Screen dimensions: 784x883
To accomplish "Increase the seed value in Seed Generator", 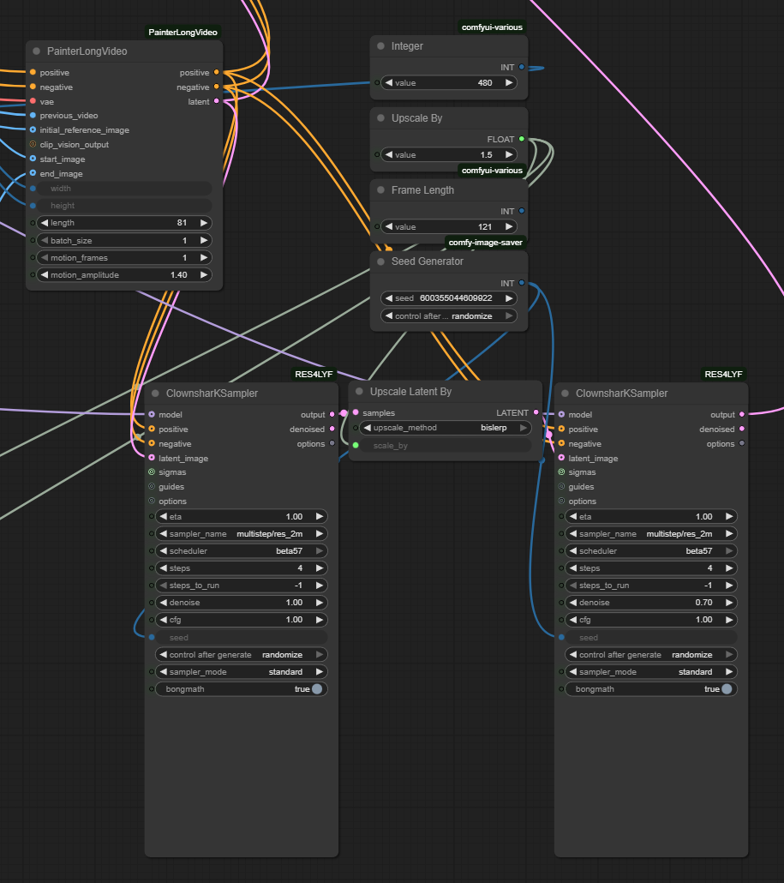I will click(x=509, y=298).
